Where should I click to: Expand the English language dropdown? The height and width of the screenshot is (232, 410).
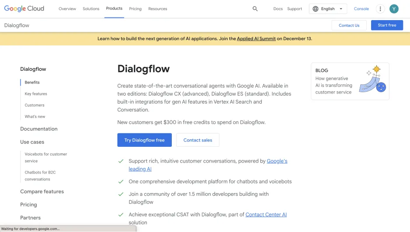coord(328,9)
